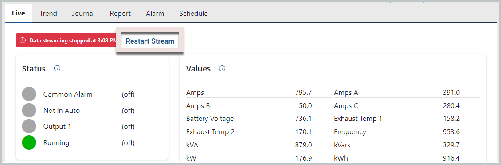The width and height of the screenshot is (501, 165).
Task: Go to the Report tab
Action: pyautogui.click(x=120, y=13)
